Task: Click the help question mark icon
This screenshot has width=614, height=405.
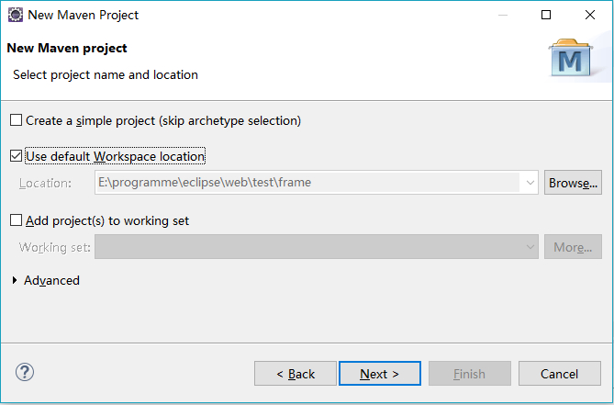Action: (x=25, y=373)
